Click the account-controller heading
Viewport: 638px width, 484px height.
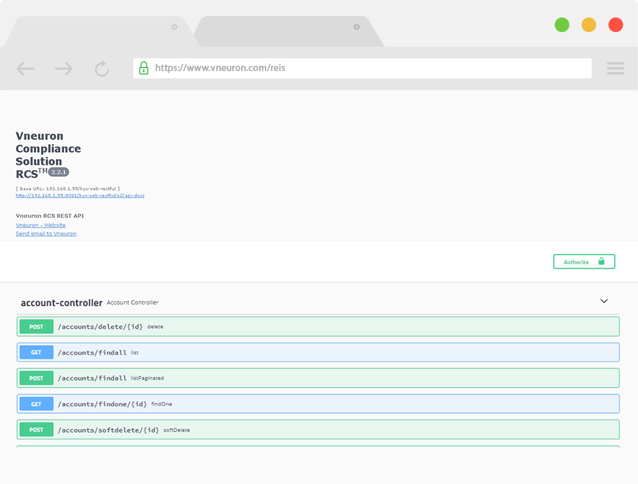coord(61,303)
